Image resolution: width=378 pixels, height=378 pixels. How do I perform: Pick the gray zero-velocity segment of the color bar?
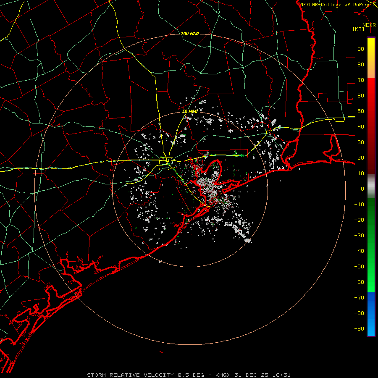point(371,186)
